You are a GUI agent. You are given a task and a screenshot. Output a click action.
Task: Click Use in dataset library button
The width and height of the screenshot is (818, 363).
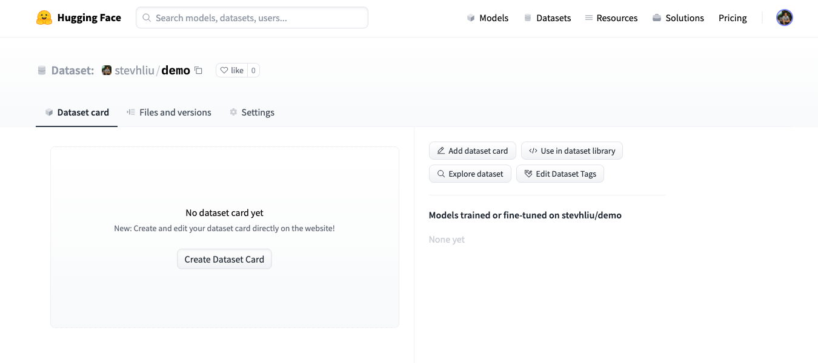571,151
